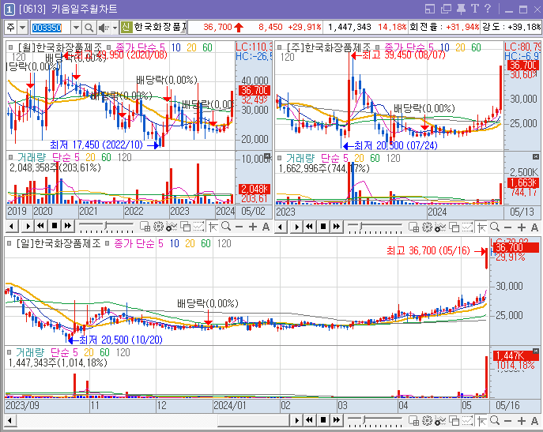
Task: Close the monthly volume panel with its x
Action: pyautogui.click(x=267, y=156)
